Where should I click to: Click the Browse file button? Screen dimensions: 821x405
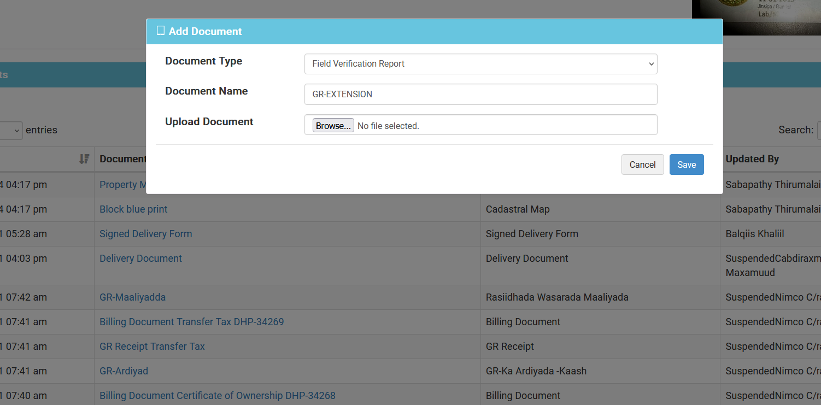[333, 126]
